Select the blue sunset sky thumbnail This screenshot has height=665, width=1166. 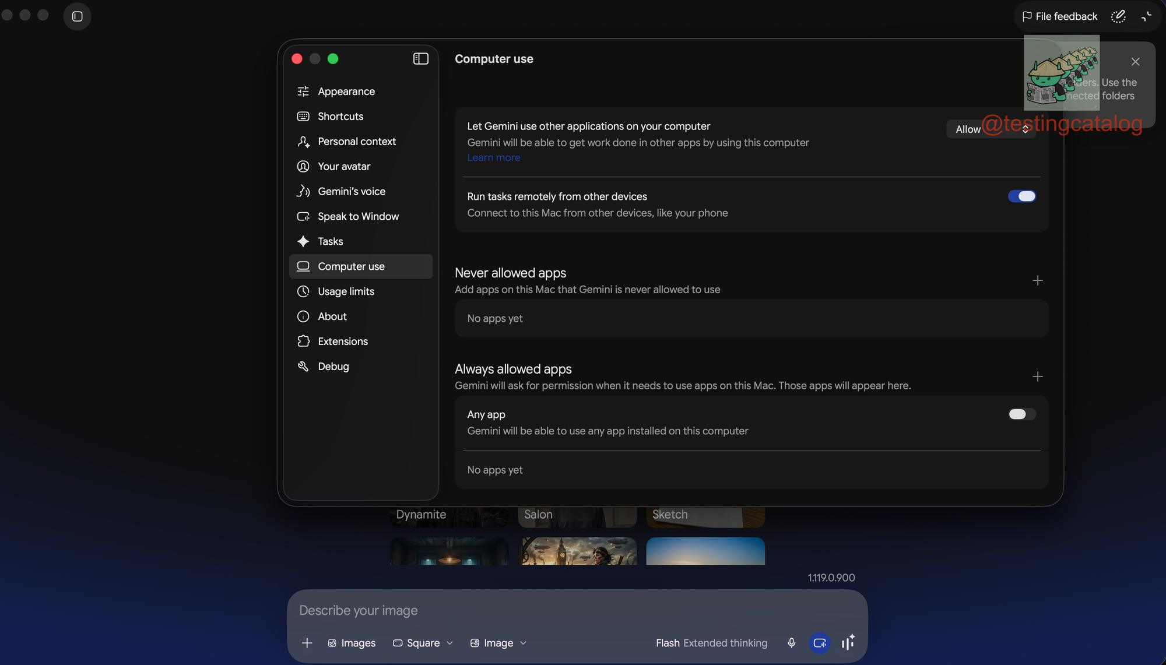705,551
